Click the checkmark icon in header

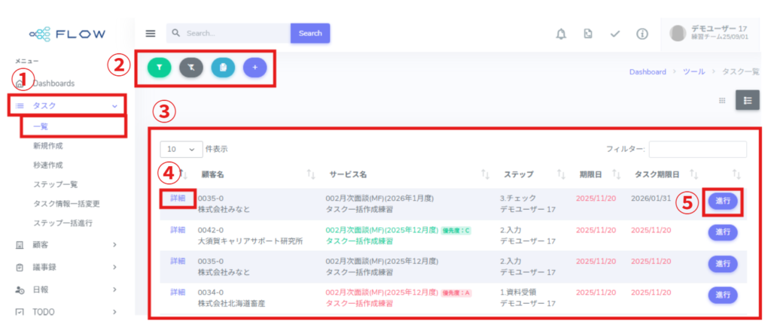[x=615, y=34]
